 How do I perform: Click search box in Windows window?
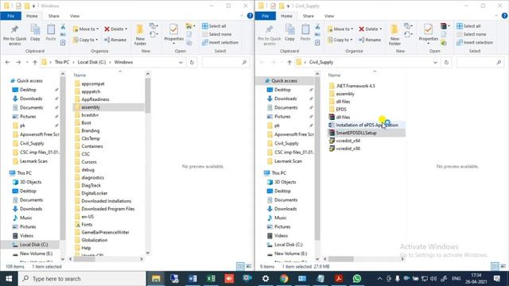(225, 62)
